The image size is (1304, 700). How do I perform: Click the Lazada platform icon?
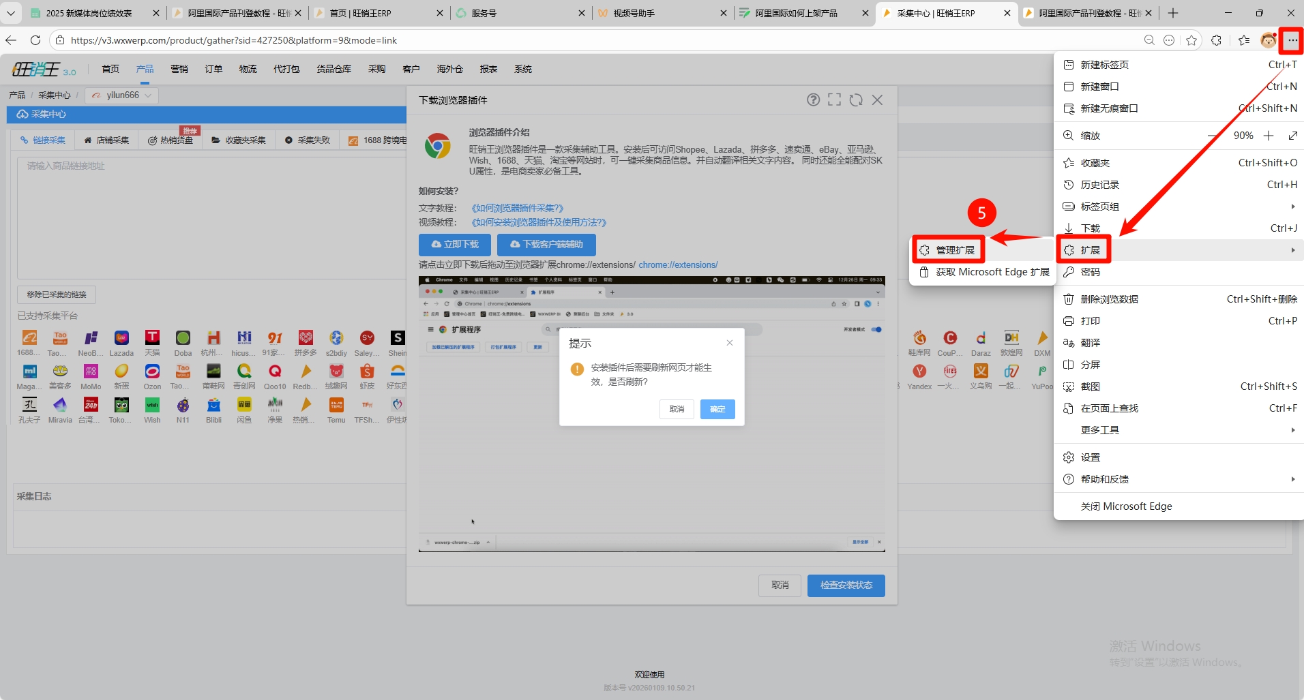pos(121,338)
